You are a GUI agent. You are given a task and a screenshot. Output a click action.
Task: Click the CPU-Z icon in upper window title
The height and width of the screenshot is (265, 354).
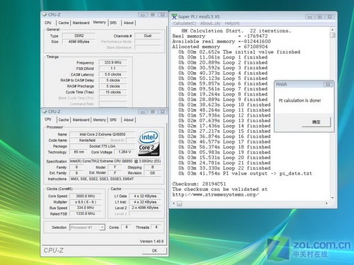pyautogui.click(x=45, y=15)
